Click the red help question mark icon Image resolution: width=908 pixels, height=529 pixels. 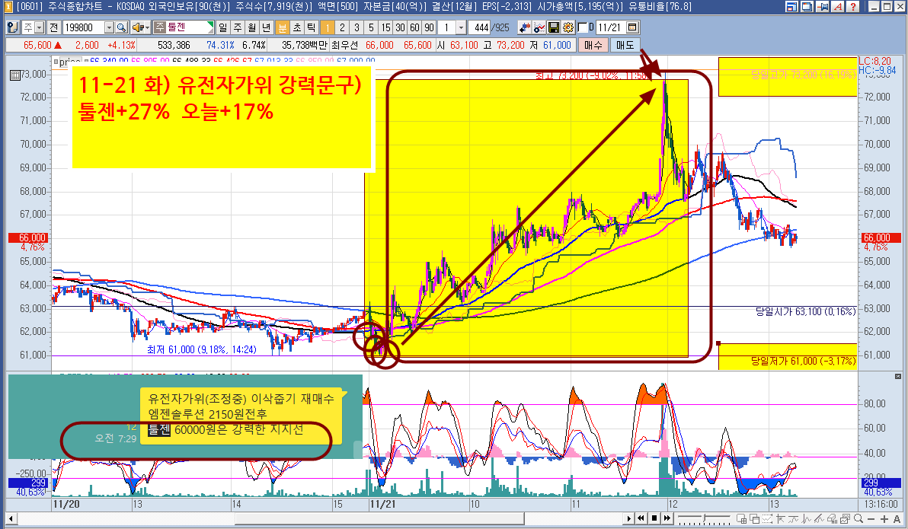(x=853, y=6)
